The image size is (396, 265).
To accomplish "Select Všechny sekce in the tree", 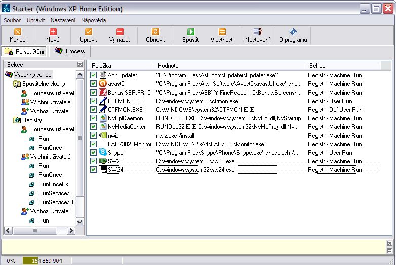I will point(32,75).
